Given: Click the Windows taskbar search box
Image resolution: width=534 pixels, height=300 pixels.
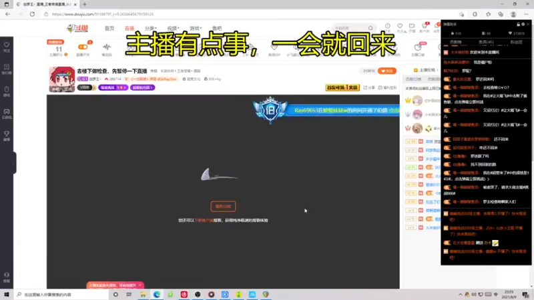Looking at the screenshot, I should [61, 295].
